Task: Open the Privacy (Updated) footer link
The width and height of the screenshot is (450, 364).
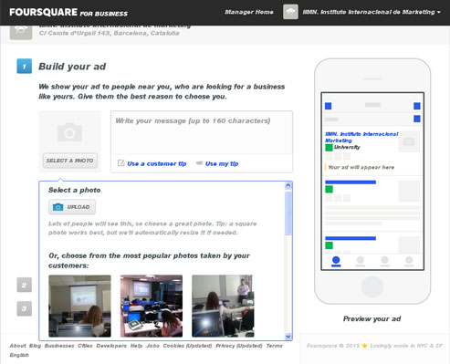Action: [x=239, y=346]
